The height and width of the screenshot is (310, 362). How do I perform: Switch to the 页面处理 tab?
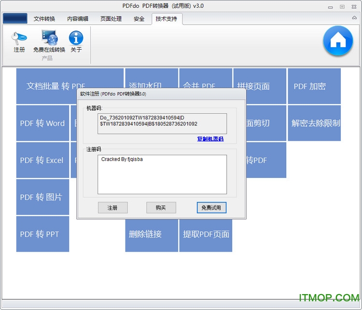111,19
